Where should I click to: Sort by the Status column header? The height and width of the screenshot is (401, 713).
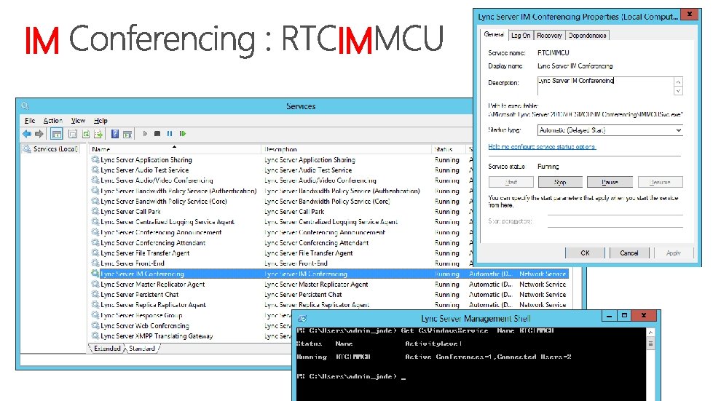tap(449, 149)
